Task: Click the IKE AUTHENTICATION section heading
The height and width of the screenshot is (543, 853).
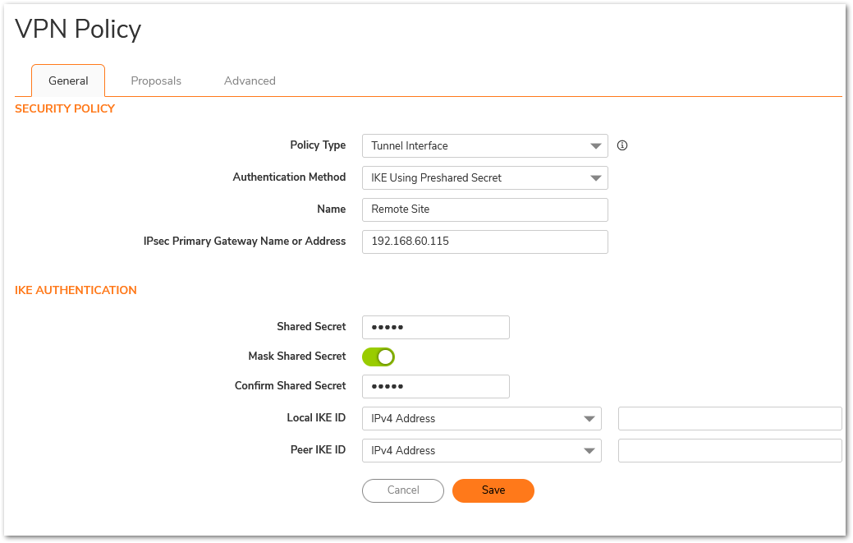Action: point(76,290)
